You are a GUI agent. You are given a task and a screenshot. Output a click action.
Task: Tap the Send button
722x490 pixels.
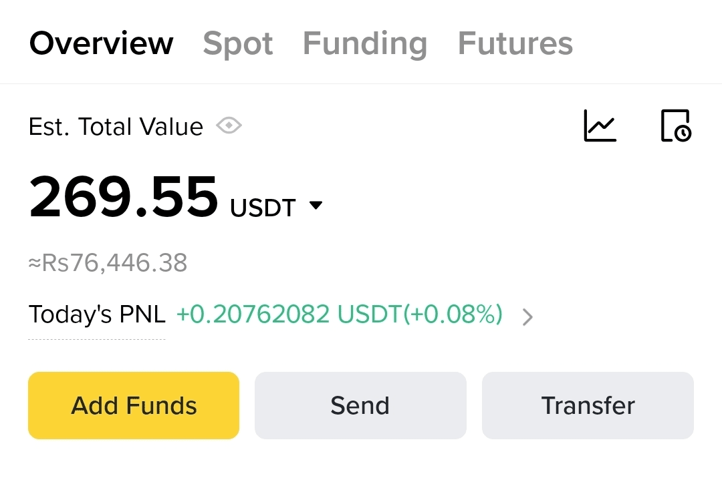360,406
